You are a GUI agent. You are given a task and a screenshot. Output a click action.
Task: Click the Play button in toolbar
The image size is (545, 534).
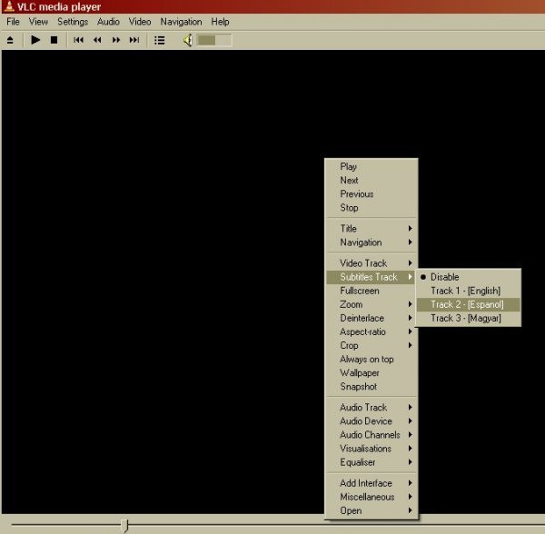(35, 40)
